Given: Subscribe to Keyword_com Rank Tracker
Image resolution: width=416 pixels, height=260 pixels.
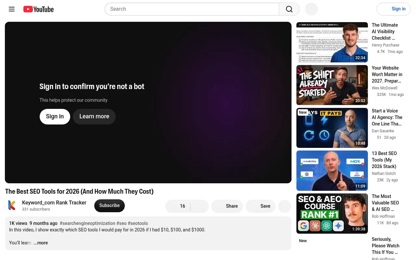Looking at the screenshot, I should click(110, 206).
